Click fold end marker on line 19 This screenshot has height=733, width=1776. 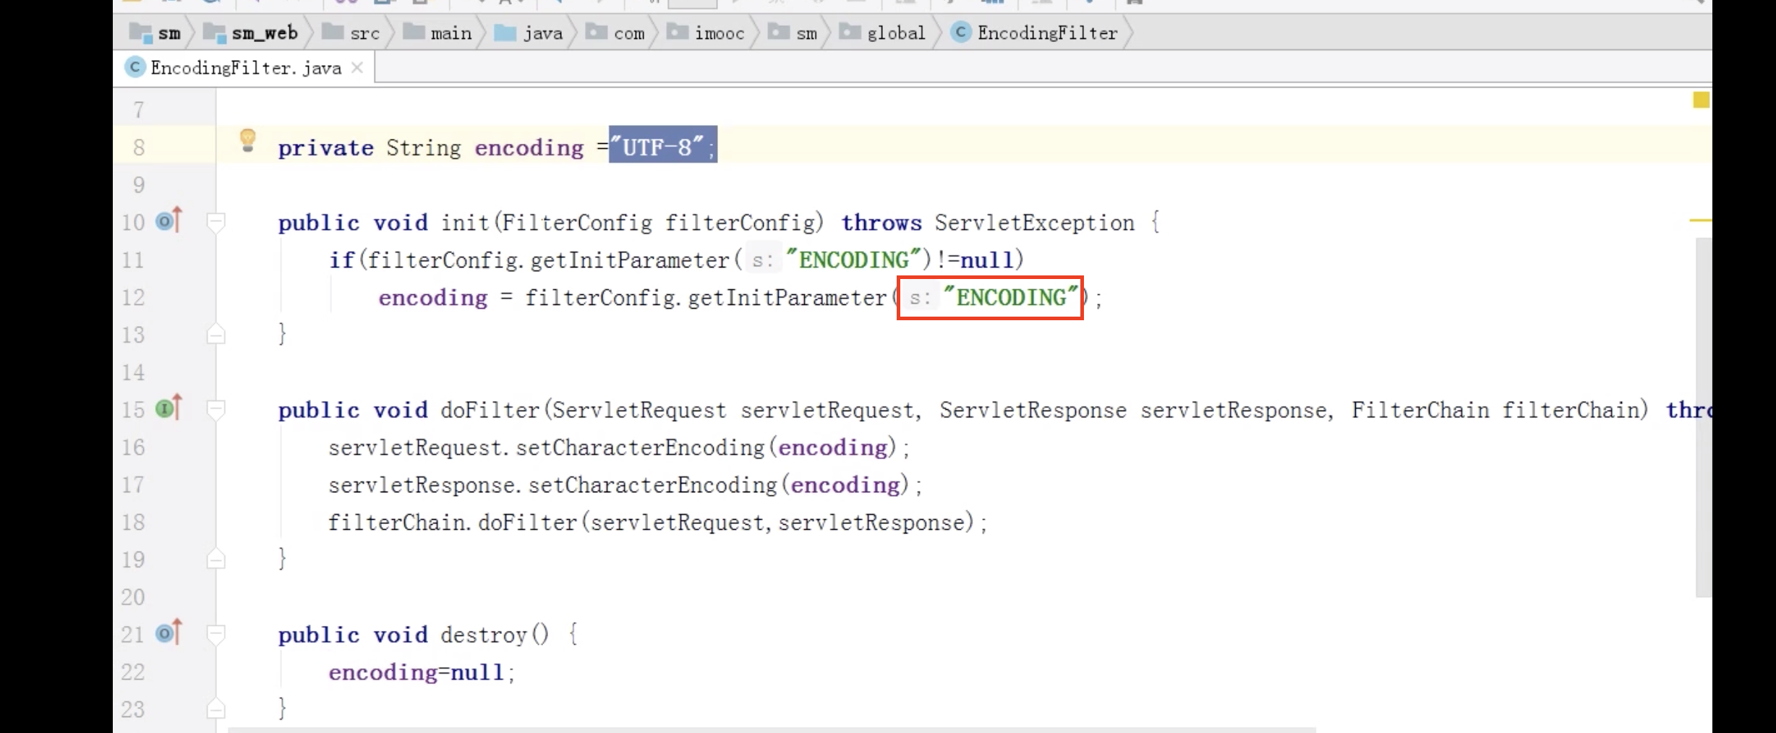[x=216, y=559]
